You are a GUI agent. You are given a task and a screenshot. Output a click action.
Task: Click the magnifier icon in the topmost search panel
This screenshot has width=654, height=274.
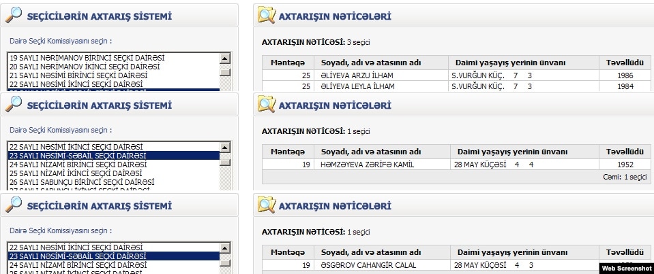point(13,16)
